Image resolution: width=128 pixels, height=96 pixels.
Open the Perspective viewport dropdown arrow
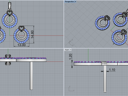[x=75, y=2]
